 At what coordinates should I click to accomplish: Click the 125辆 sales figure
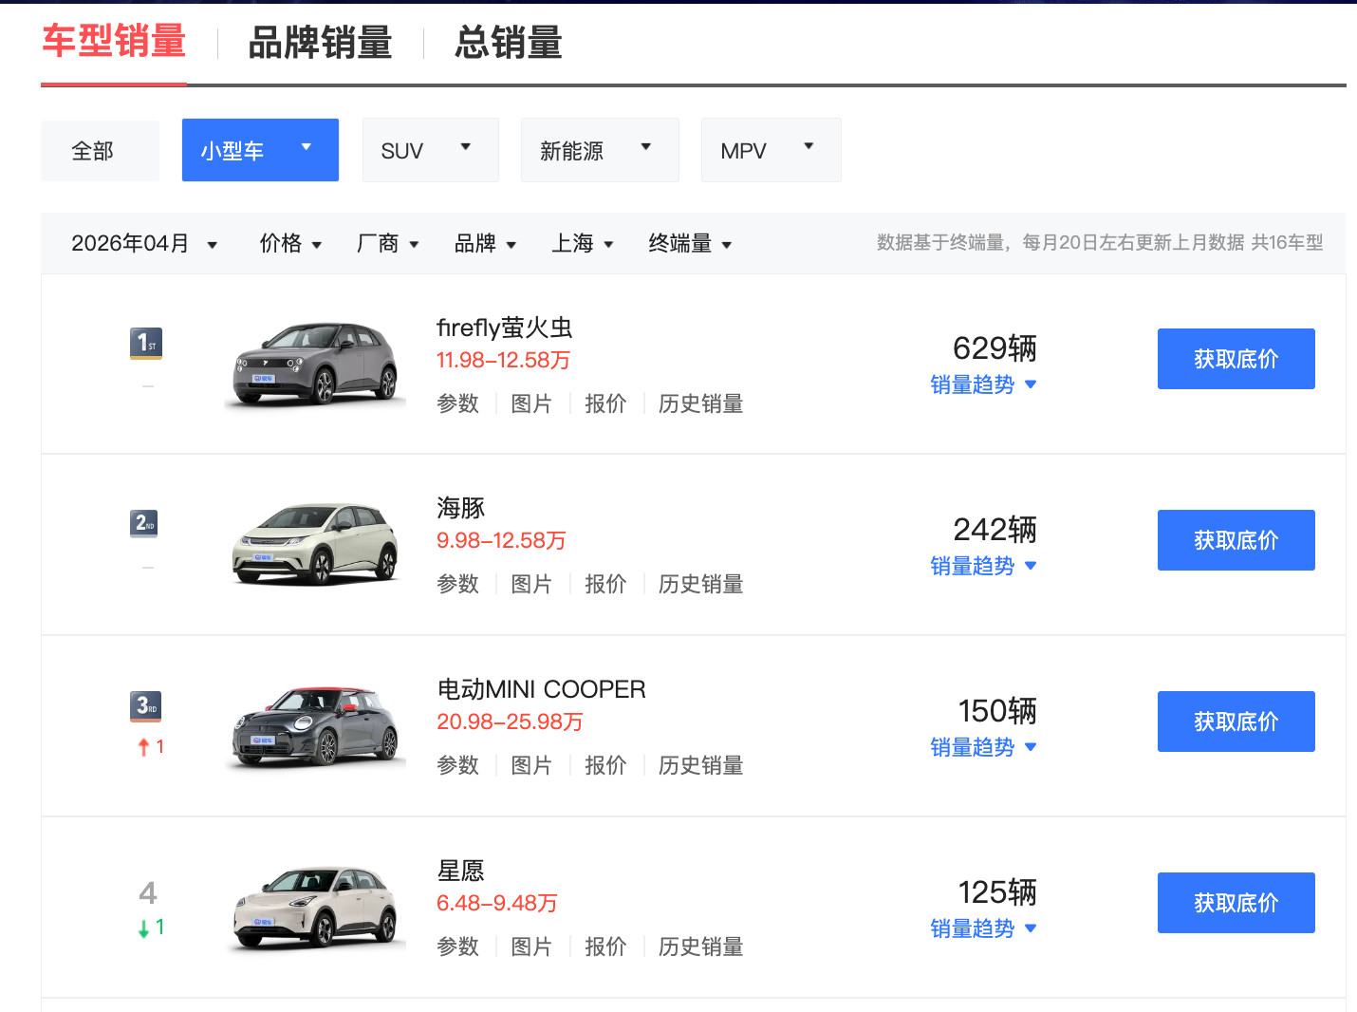coord(997,892)
